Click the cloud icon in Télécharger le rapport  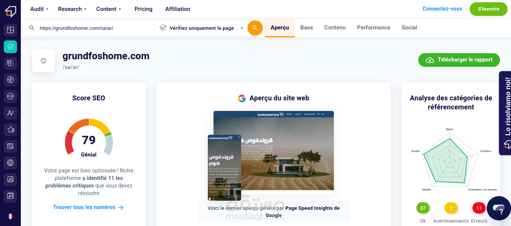coord(430,60)
